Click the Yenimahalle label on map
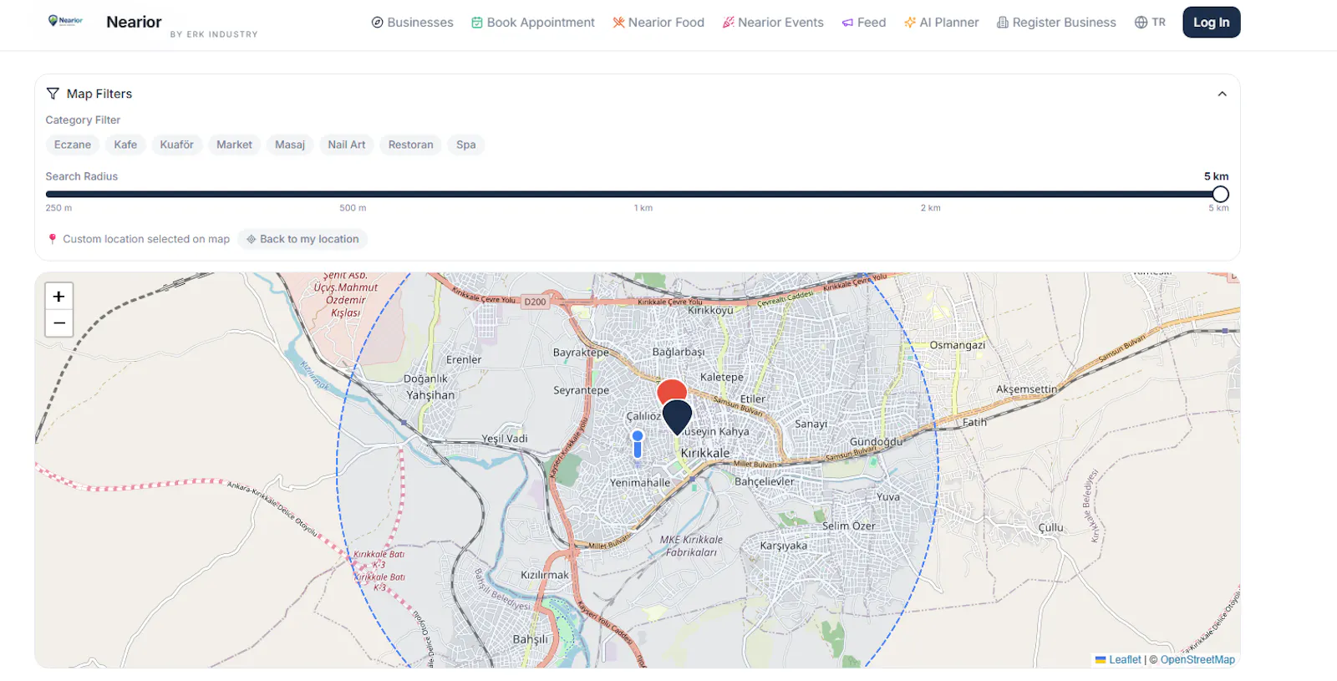 pyautogui.click(x=640, y=482)
